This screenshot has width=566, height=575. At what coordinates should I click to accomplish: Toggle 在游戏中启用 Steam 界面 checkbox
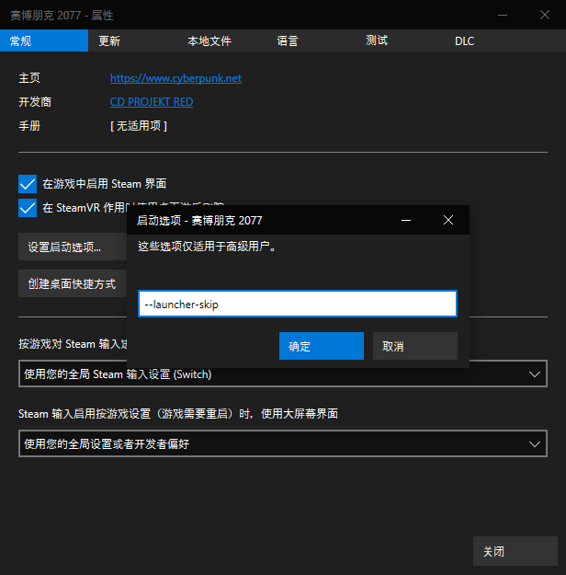click(28, 184)
